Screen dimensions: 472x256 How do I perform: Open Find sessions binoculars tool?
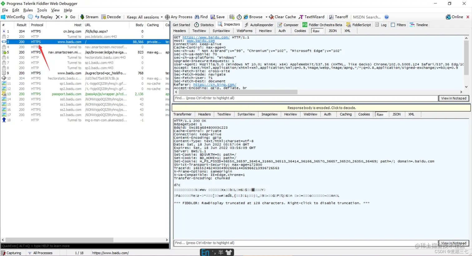click(x=201, y=17)
